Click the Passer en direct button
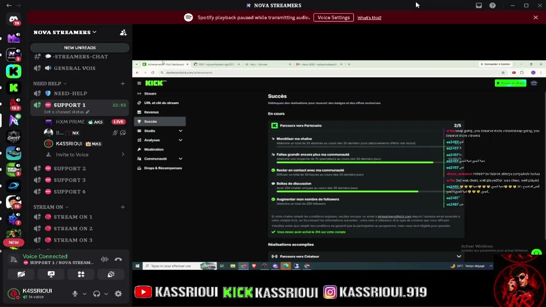This screenshot has width=546, height=307. (x=511, y=83)
